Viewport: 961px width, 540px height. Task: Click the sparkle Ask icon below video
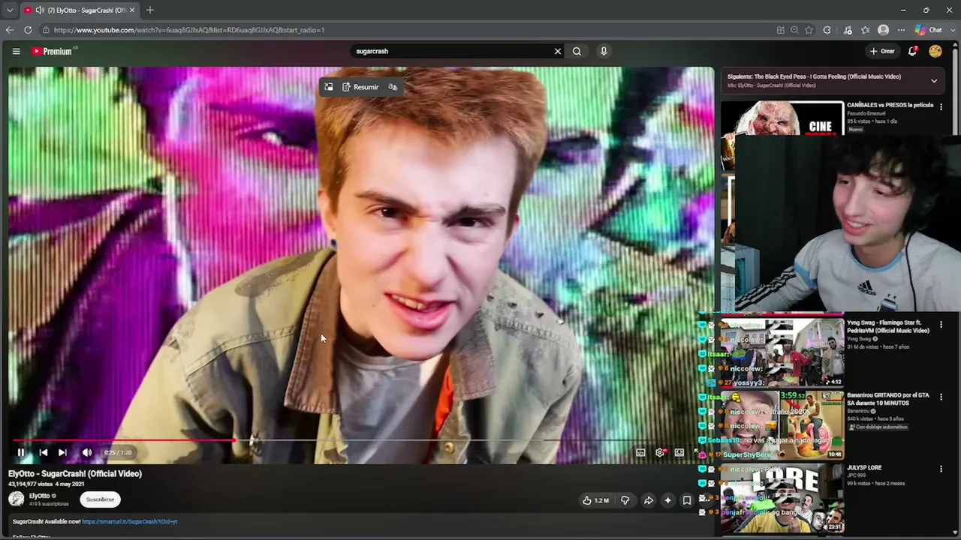coord(667,500)
